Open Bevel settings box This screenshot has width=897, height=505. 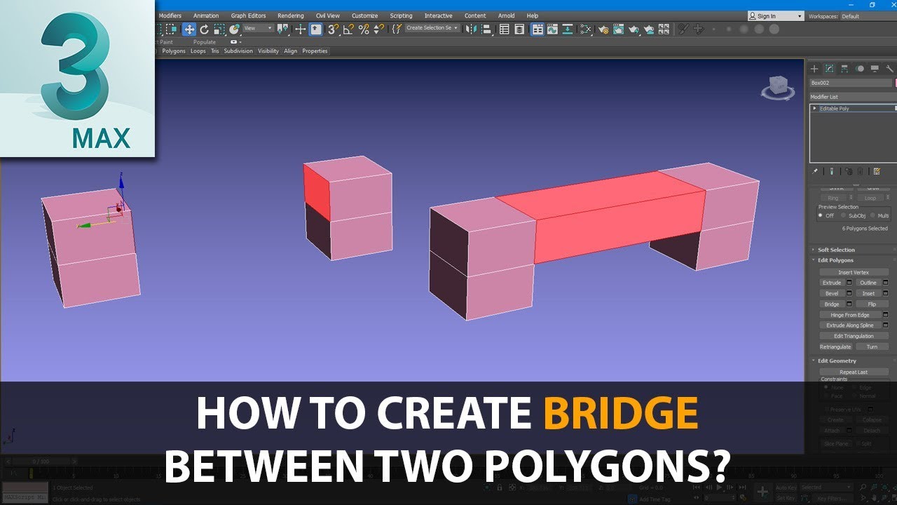849,293
